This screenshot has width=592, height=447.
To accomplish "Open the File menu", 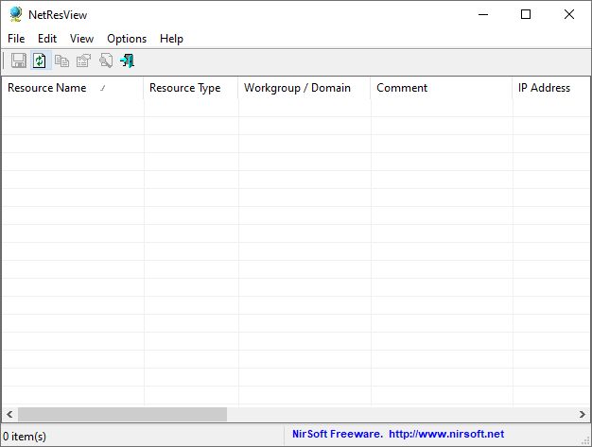I will [16, 39].
